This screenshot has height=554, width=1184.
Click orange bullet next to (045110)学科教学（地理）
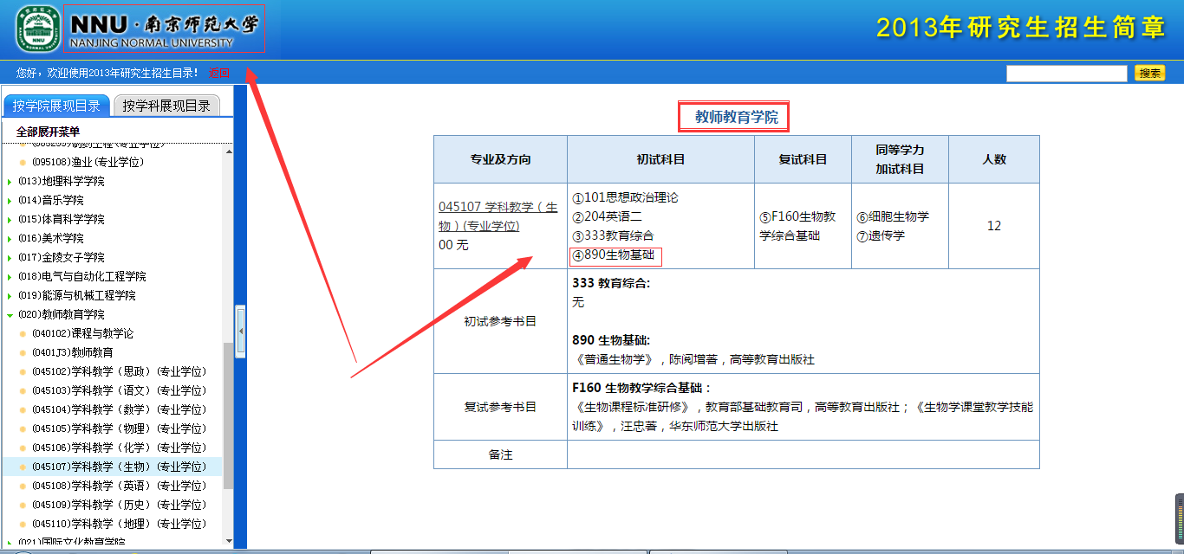(23, 524)
